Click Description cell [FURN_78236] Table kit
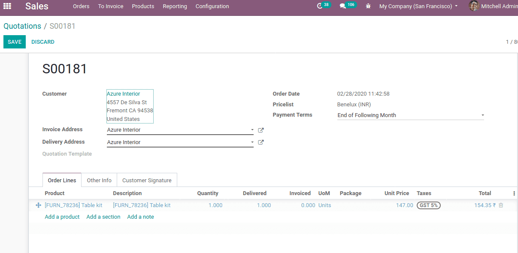This screenshot has height=253, width=518. coord(142,205)
